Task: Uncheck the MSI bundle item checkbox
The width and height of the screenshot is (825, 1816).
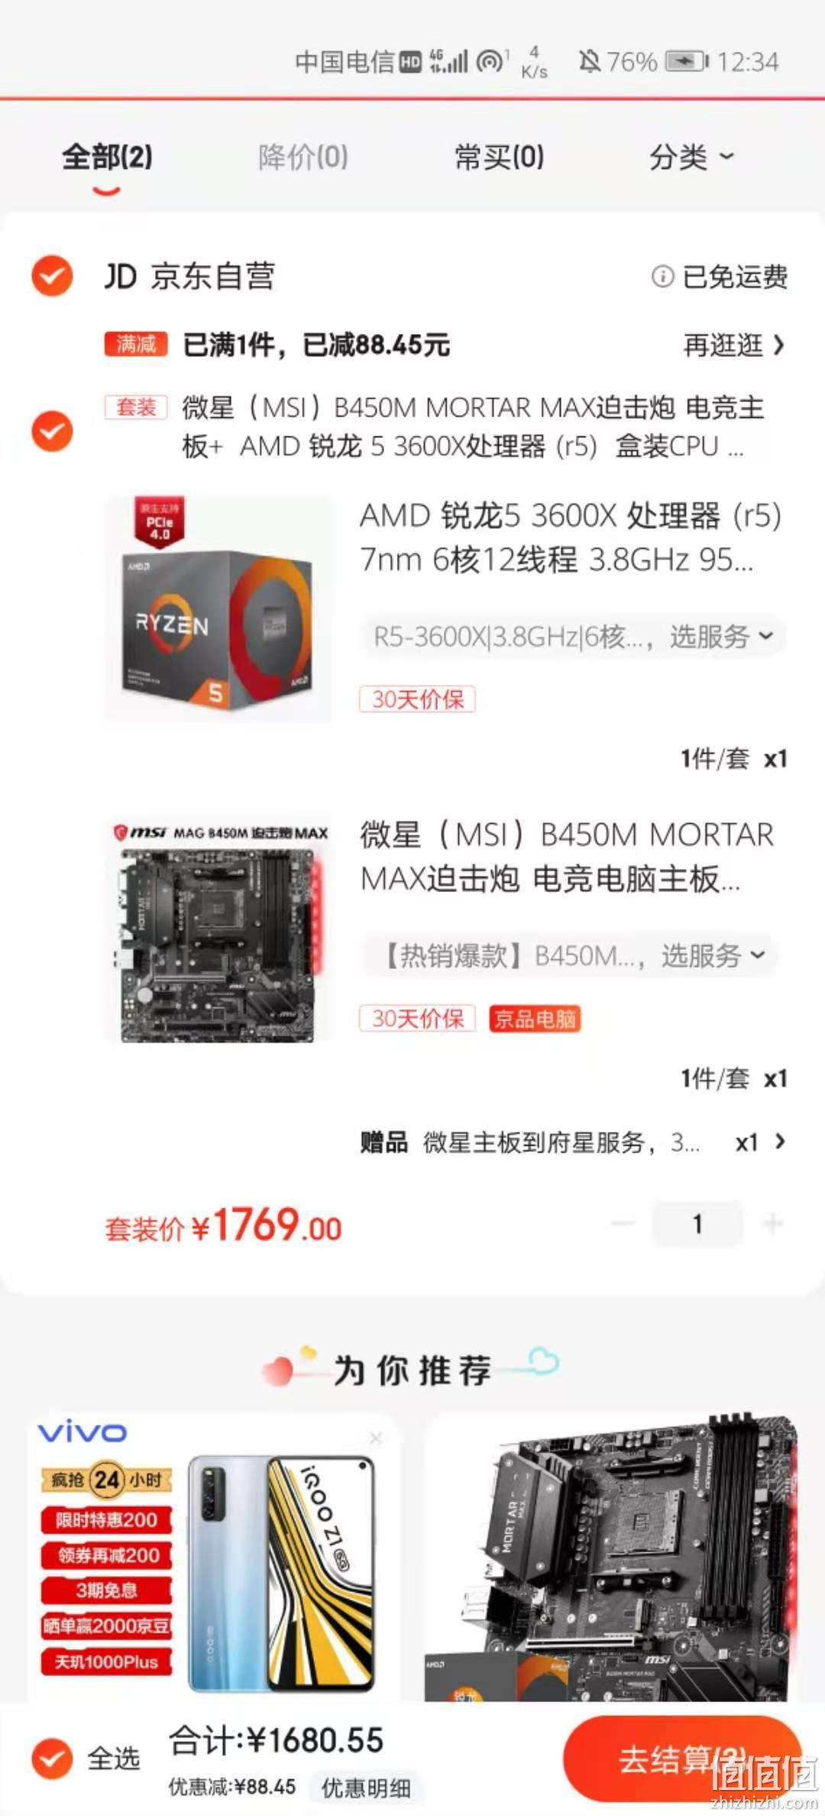Action: (x=52, y=431)
